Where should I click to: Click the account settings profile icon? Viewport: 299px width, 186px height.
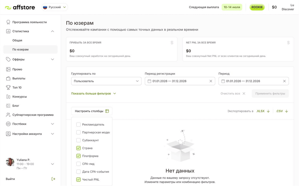coord(8,134)
